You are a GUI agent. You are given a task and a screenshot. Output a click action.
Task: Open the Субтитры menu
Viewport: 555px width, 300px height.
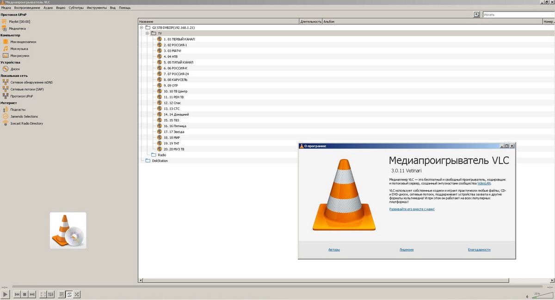[76, 8]
